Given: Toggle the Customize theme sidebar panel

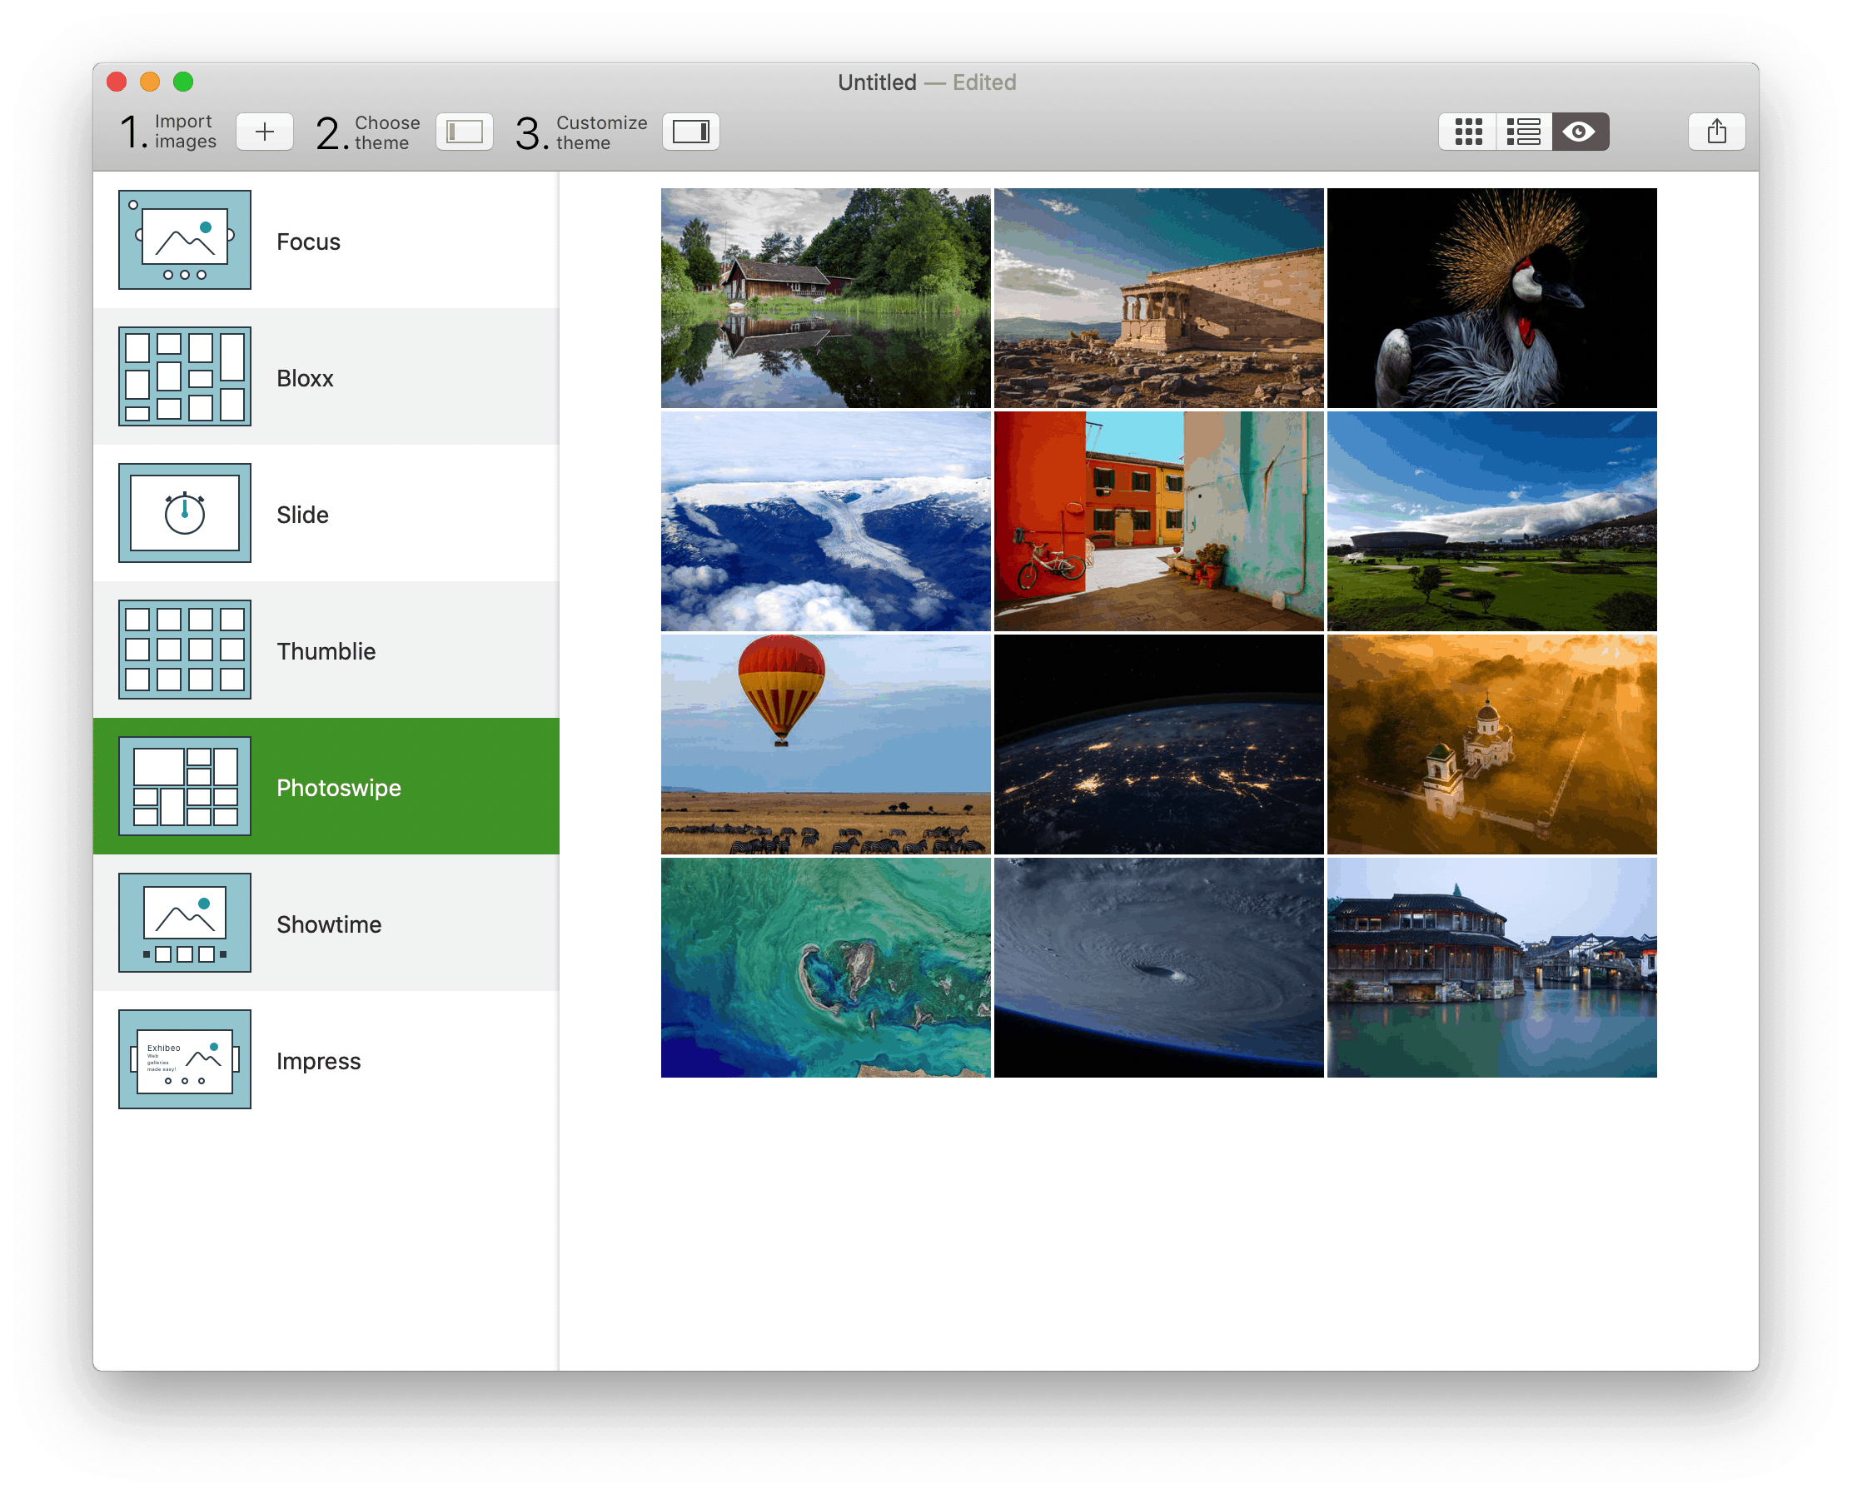Looking at the screenshot, I should click(690, 132).
